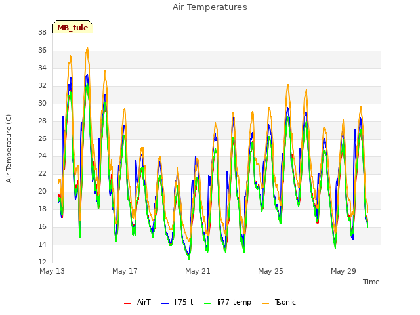Screen dimensions: 420x315
Task: Click the 18 y-axis tick label
Action: pyautogui.click(x=42, y=209)
